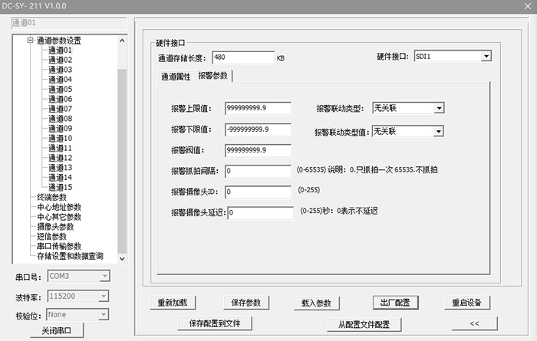Collapse the 通道参数设置 tree node
The image size is (537, 341).
(x=31, y=41)
